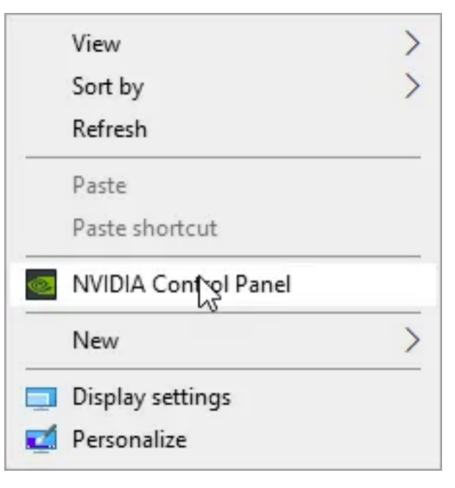455x488 pixels.
Task: Expand the New submenu chevron
Action: coord(413,340)
